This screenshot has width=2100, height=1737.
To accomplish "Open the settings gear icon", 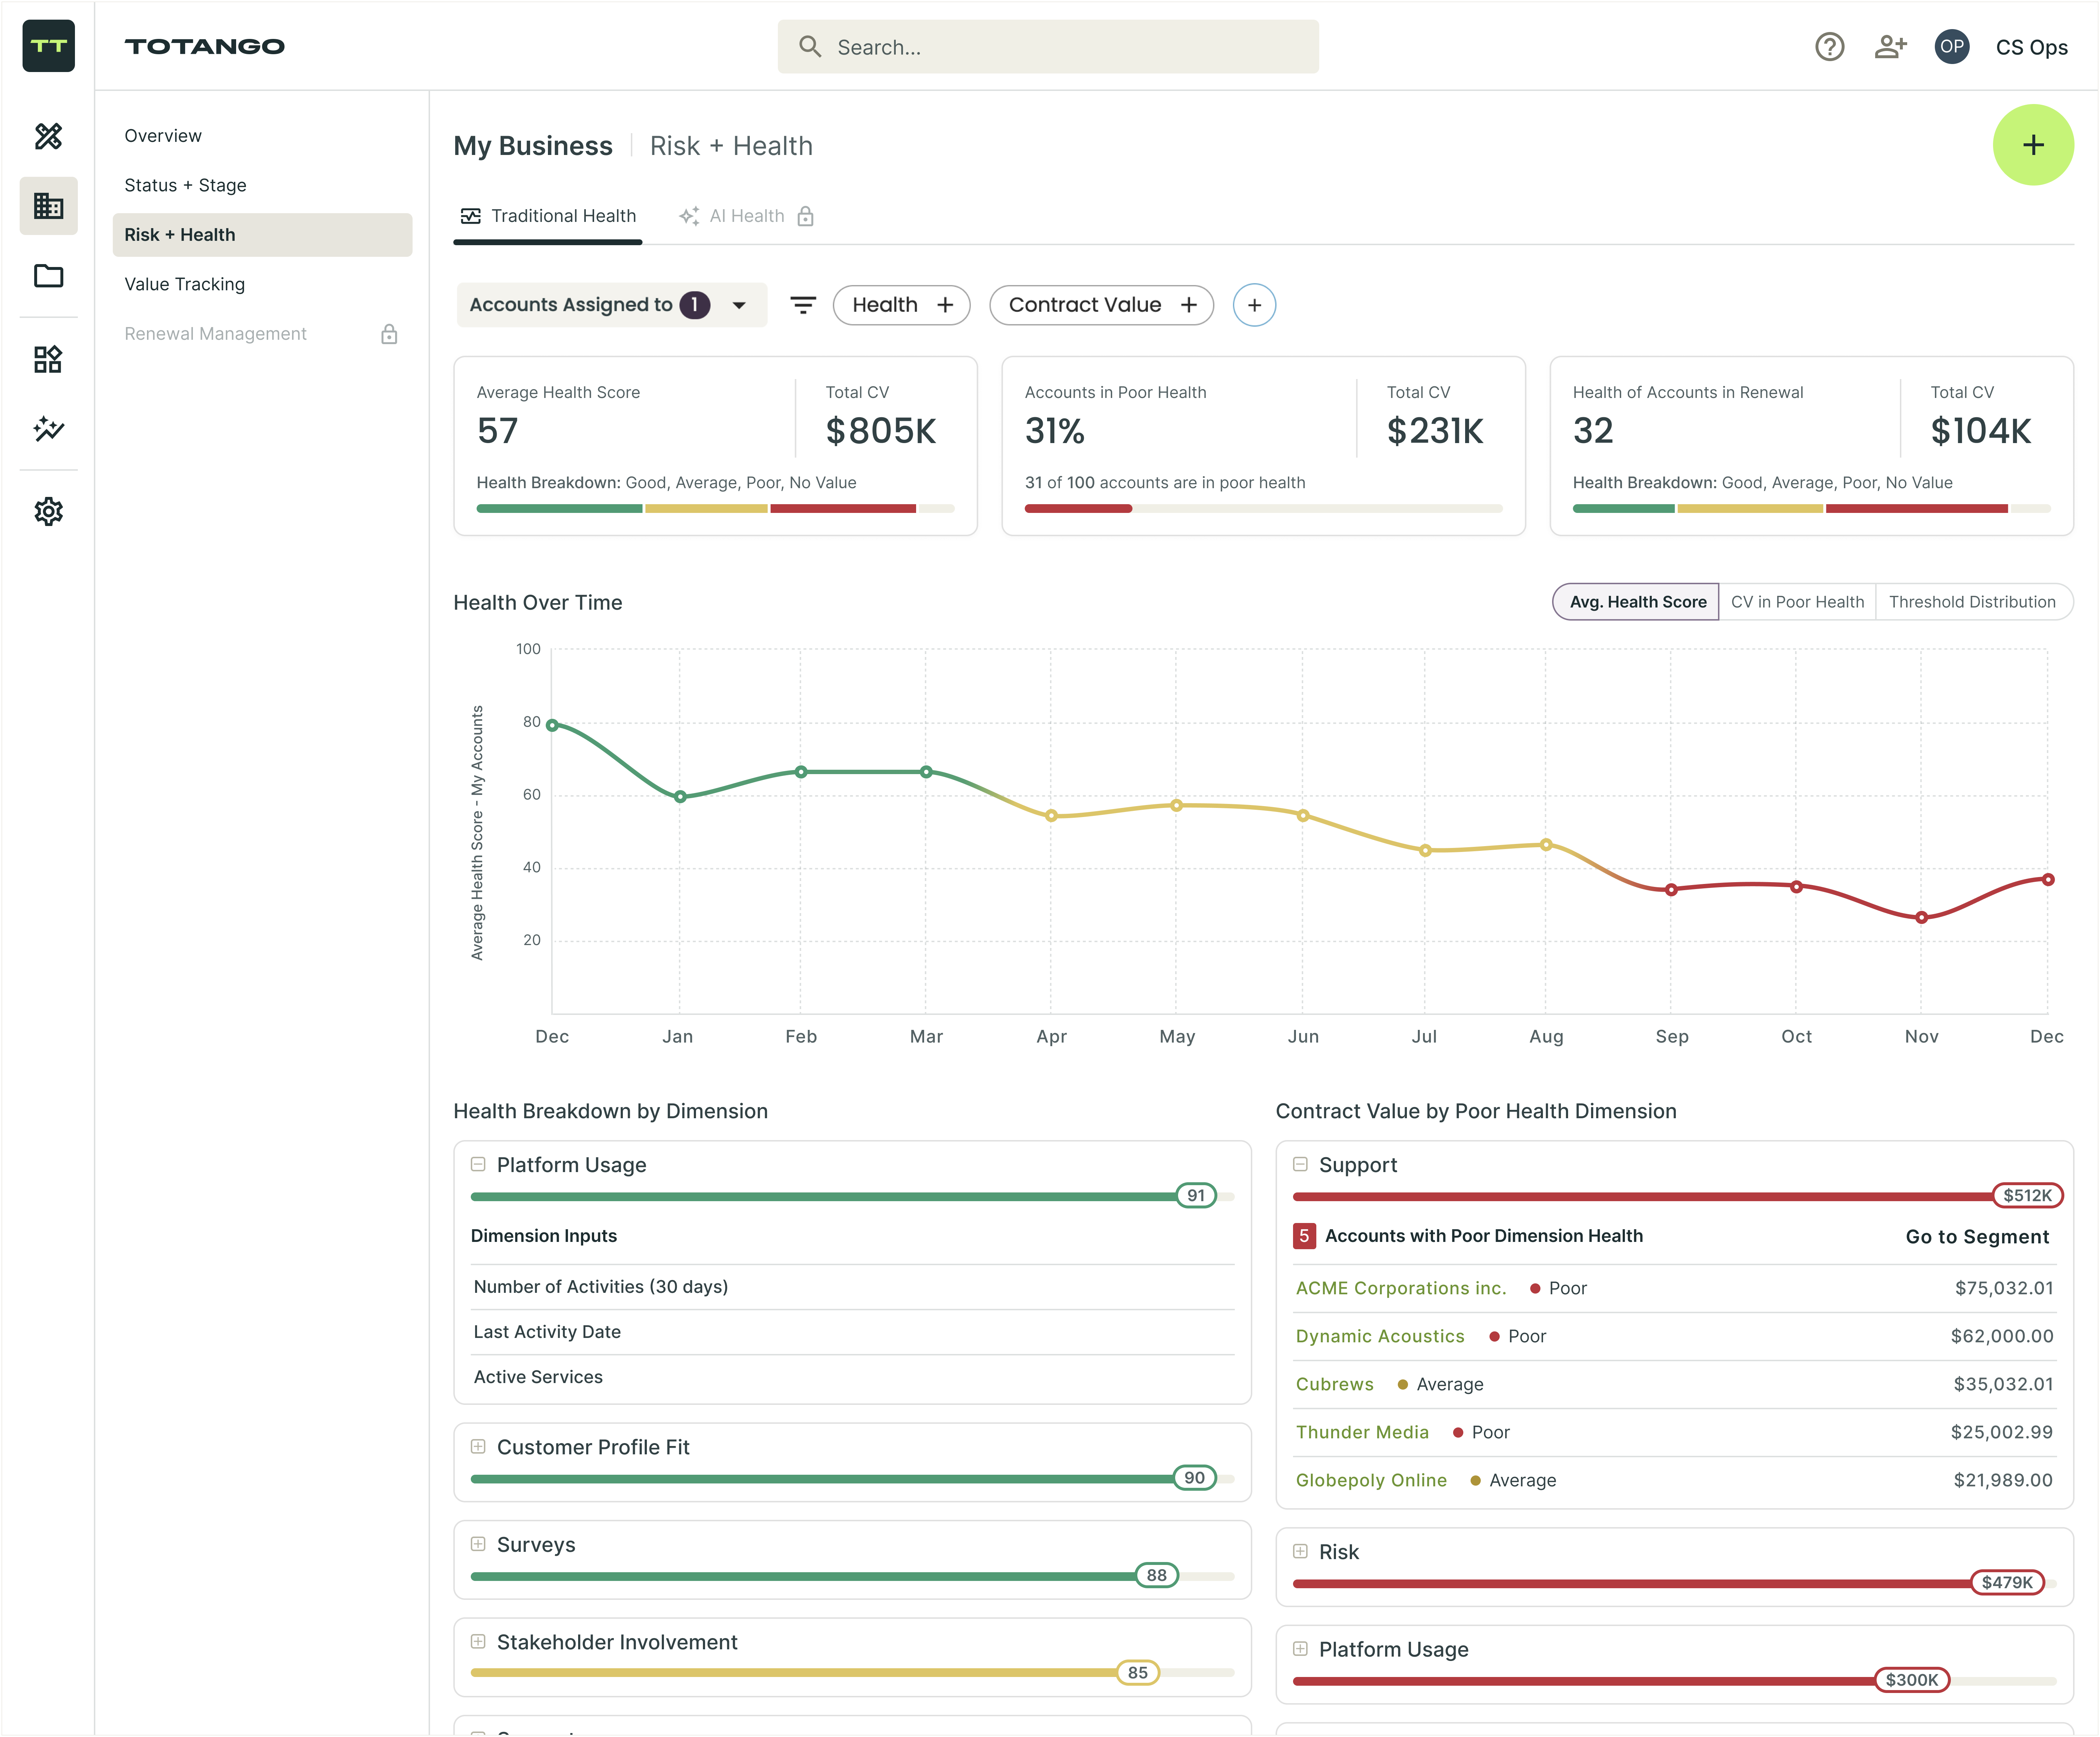I will click(48, 512).
